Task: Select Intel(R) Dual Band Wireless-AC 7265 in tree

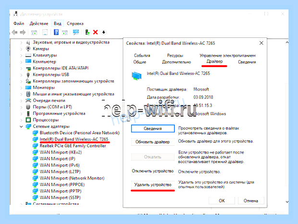Action: pos(74,139)
